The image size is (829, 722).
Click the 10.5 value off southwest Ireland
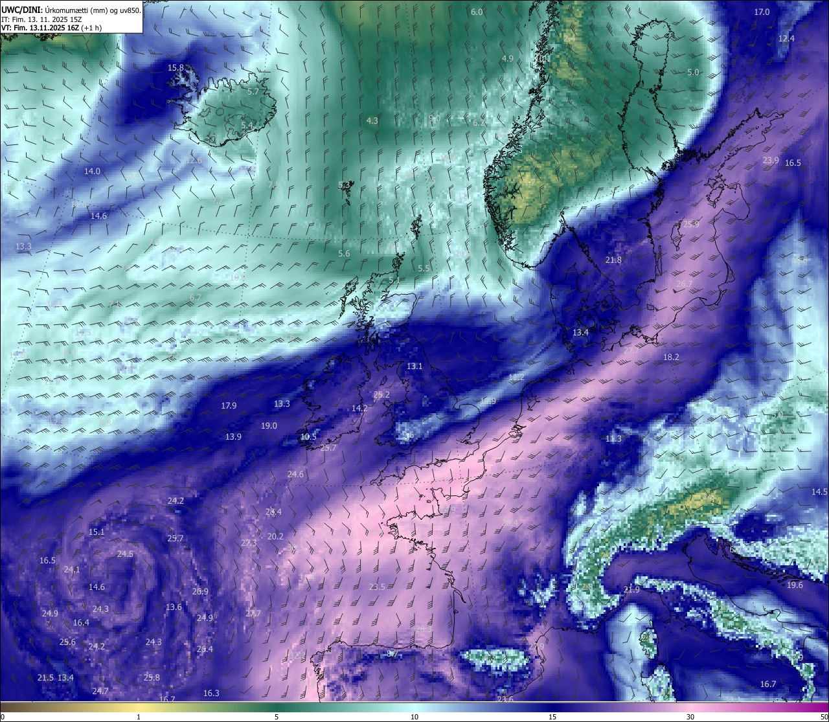pyautogui.click(x=308, y=436)
